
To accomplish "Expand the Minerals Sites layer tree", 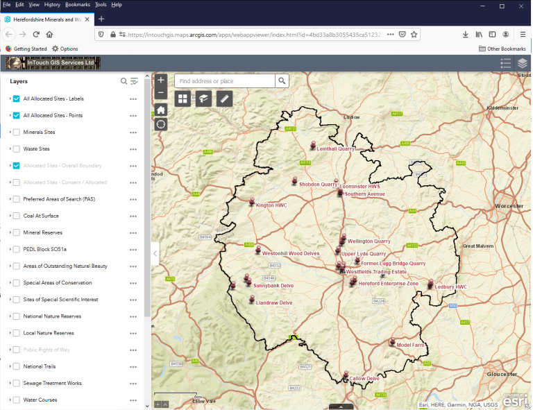I will pyautogui.click(x=10, y=132).
